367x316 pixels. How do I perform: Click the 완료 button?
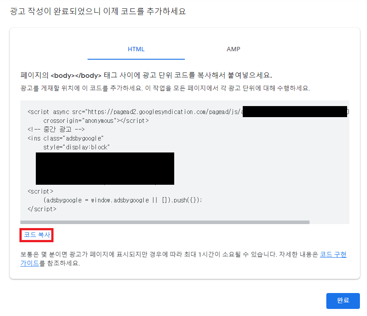click(x=343, y=301)
